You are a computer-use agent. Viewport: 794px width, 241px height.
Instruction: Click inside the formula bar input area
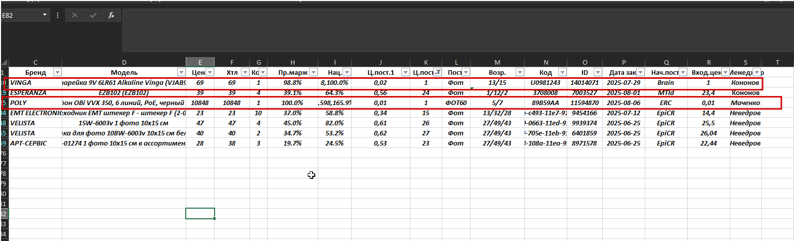point(457,30)
